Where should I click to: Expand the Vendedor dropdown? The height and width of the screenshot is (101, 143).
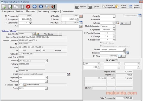click(x=46, y=81)
